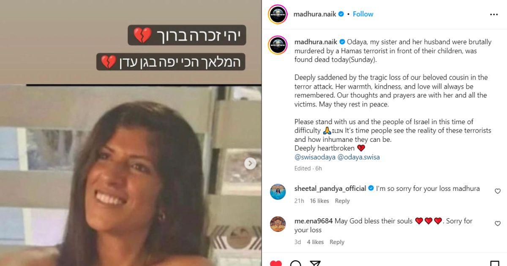Screen dimensions: 507x266
Task: Share the post via paper plane icon
Action: (x=315, y=263)
